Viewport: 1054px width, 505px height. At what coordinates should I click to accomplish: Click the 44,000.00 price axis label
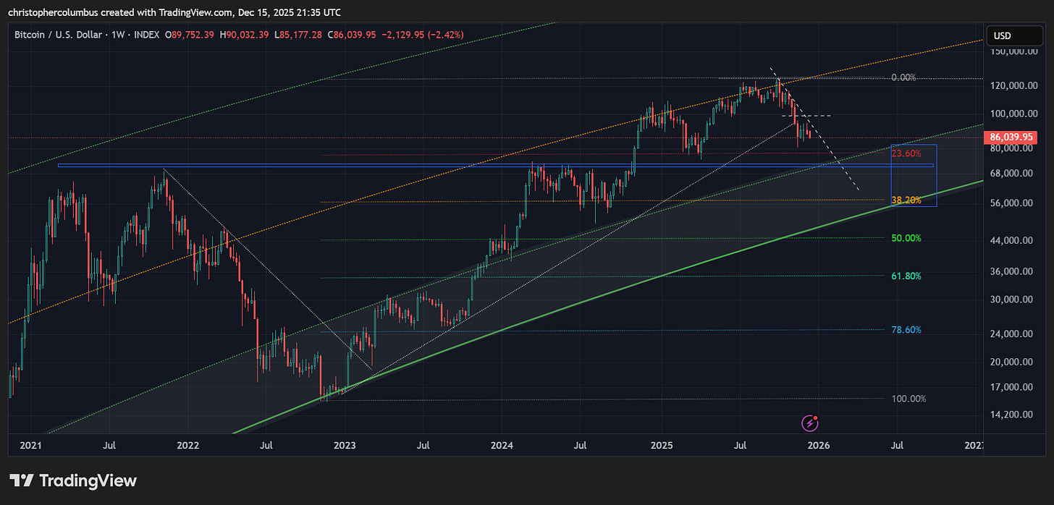(1013, 240)
